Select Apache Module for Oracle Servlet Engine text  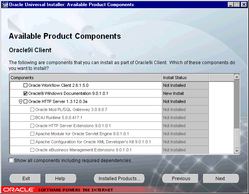(82, 134)
